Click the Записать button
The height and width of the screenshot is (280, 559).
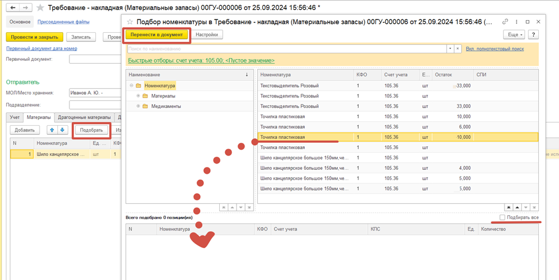coord(81,37)
